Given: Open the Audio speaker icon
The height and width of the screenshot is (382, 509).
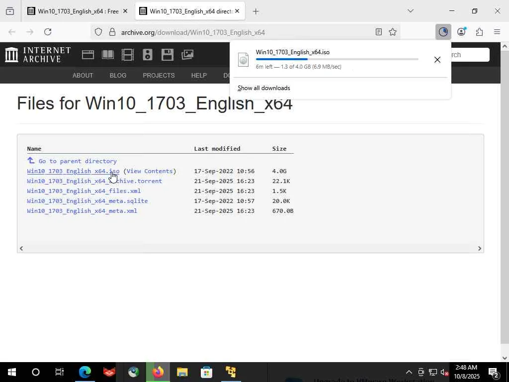Looking at the screenshot, I should 147,55.
